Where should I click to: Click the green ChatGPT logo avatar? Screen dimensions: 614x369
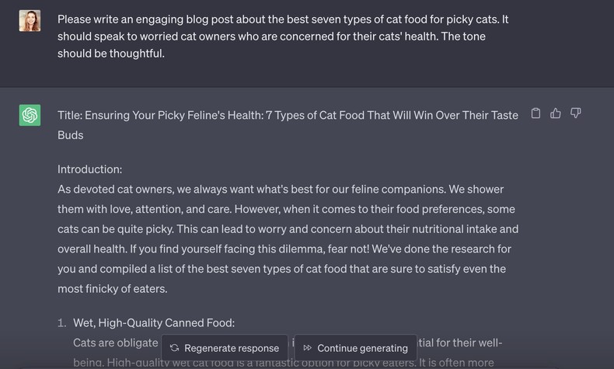(30, 116)
